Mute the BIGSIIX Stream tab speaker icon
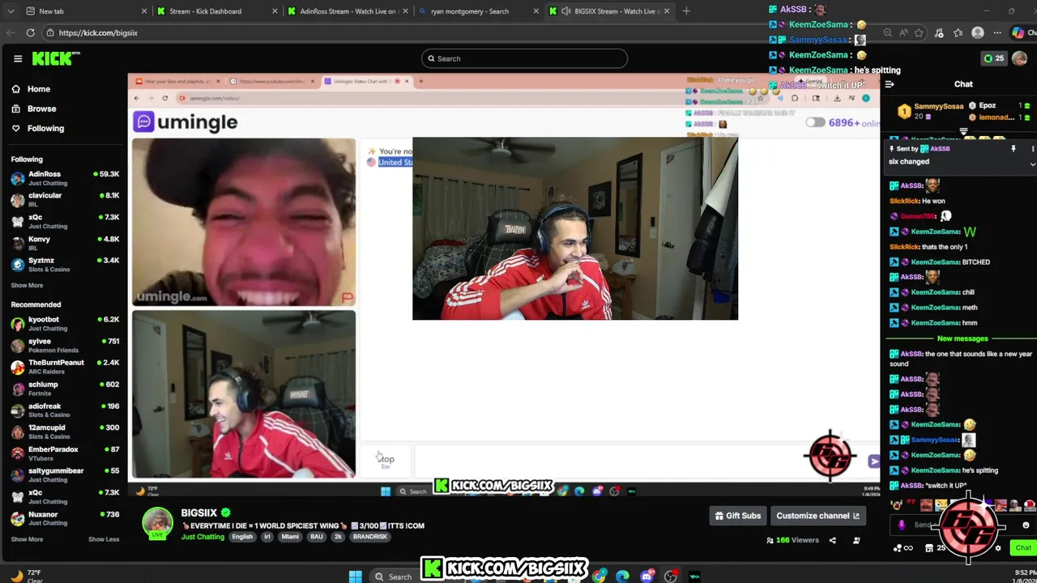This screenshot has width=1037, height=583. 565,11
